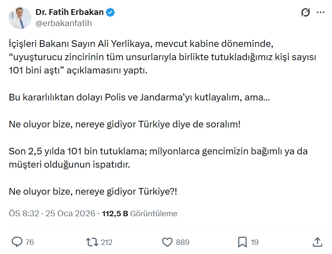Image resolution: width=332 pixels, height=254 pixels.
Task: Open the post timestamp ÖS 8:32 · 25 Oca 2026
Action: coord(51,214)
